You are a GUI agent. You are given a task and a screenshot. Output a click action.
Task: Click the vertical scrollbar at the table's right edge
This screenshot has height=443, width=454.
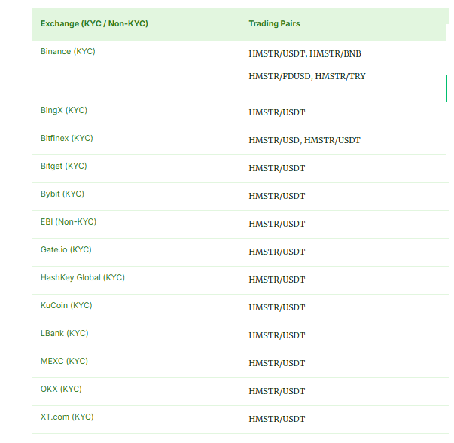click(446, 87)
